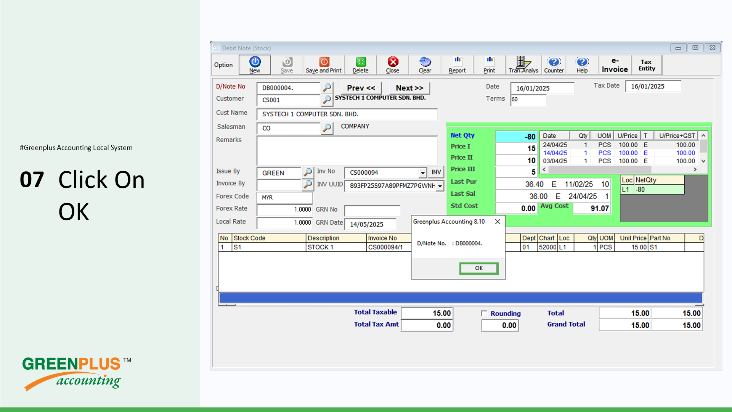Click the e-Invoice toolbar button
732x412 pixels.
coord(615,65)
